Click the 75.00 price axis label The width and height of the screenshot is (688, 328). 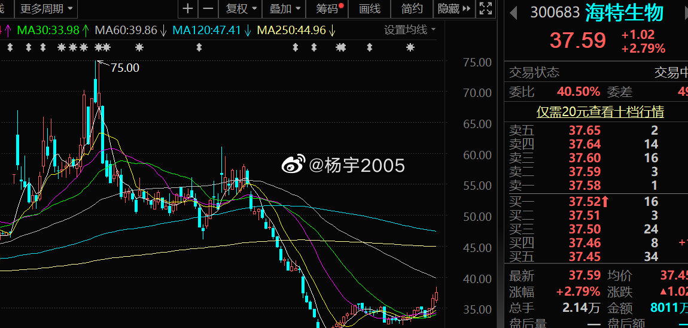coord(477,62)
